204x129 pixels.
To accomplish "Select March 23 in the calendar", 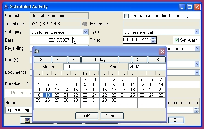I will coord(85,95).
